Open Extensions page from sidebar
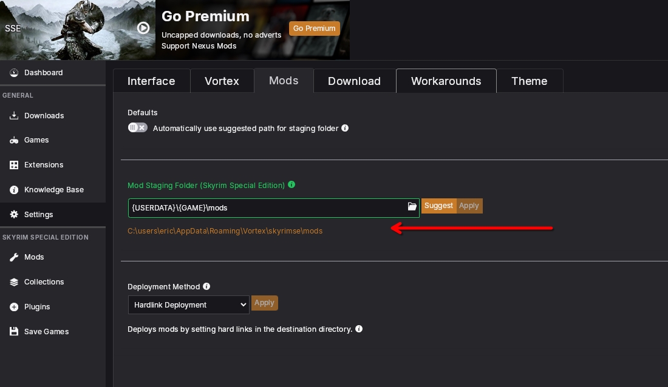 tap(53, 165)
